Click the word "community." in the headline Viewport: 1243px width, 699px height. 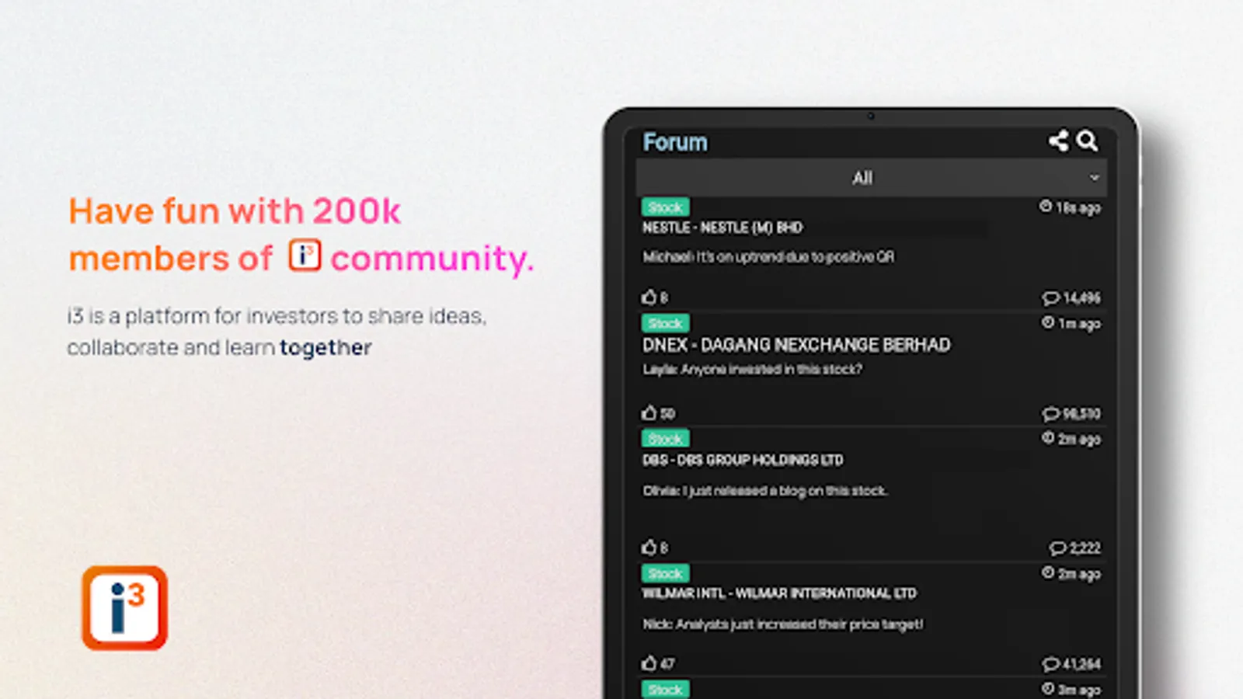pyautogui.click(x=433, y=259)
